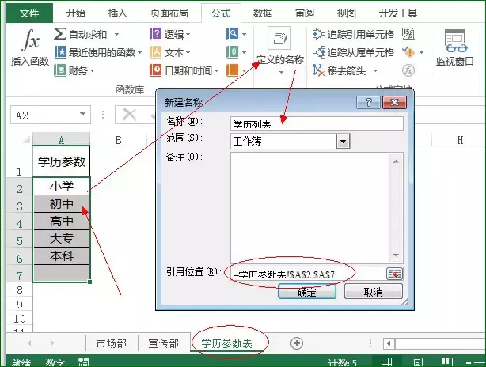Screen dimensions: 486x367
Task: Select cell containing 小学
Action: pos(62,186)
